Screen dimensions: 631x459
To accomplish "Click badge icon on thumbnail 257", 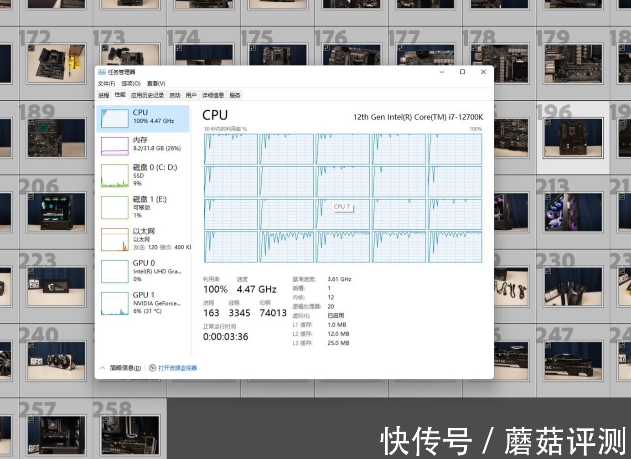I will pyautogui.click(x=31, y=419).
